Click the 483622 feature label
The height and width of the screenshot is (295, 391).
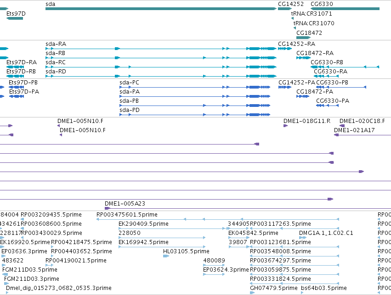[x=13, y=261]
